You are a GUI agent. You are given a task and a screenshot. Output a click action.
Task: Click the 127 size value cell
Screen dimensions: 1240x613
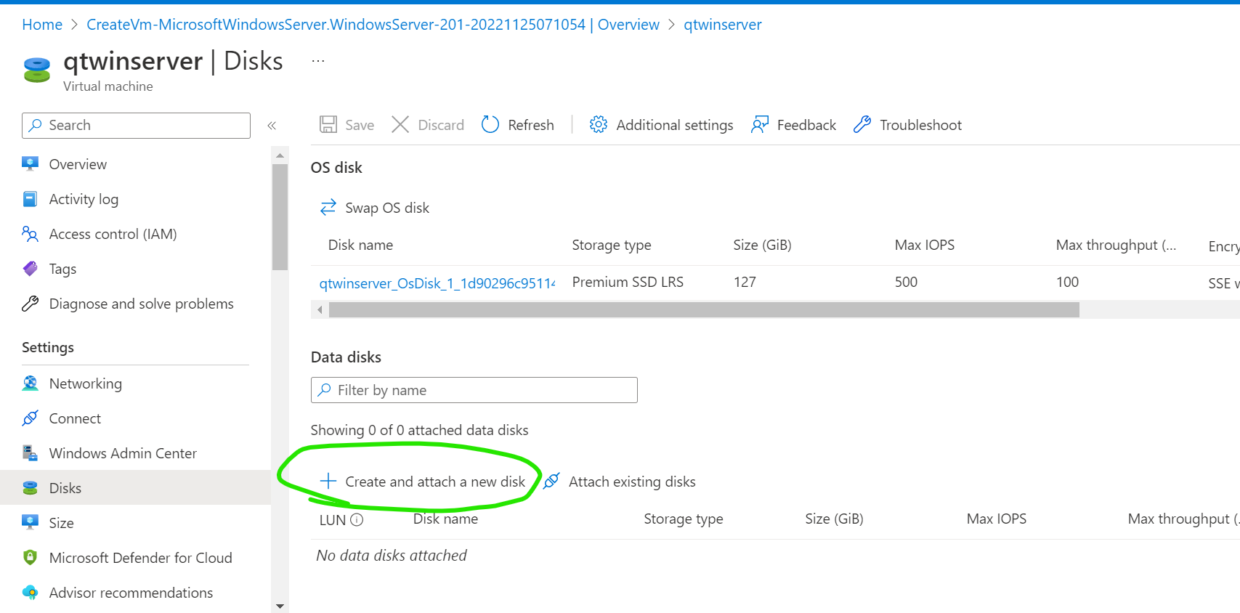(x=745, y=282)
